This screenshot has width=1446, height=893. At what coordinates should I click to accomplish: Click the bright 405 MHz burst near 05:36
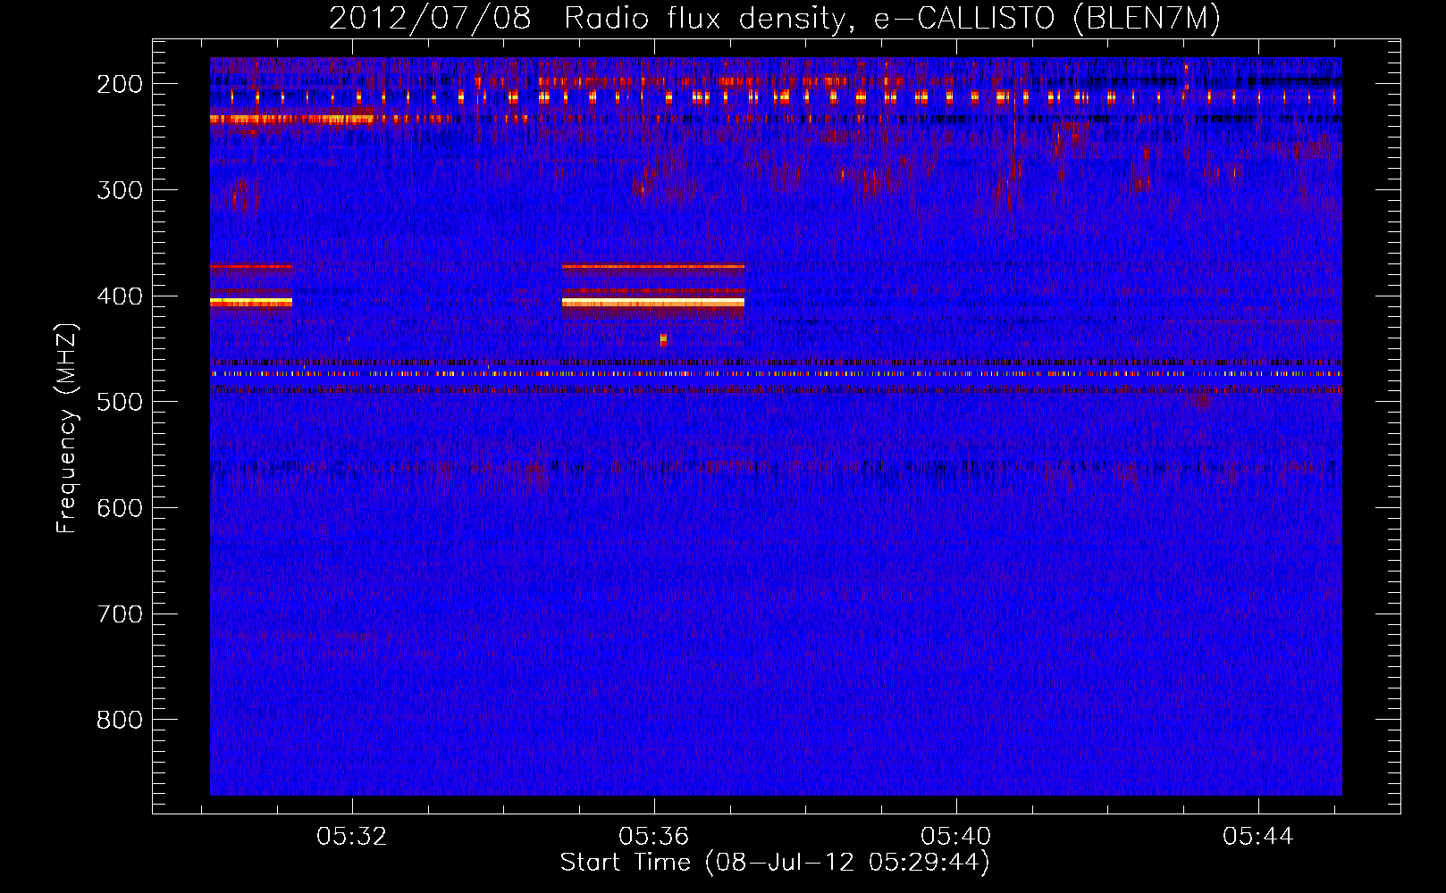point(653,303)
